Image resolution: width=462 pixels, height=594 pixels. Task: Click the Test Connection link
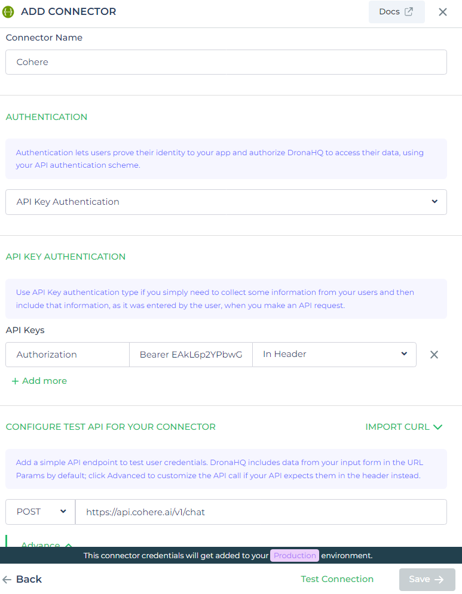click(x=336, y=579)
